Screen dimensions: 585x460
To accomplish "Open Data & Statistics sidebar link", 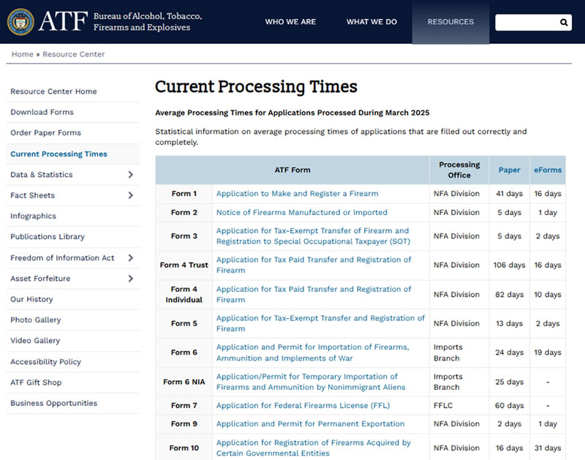I will (42, 175).
